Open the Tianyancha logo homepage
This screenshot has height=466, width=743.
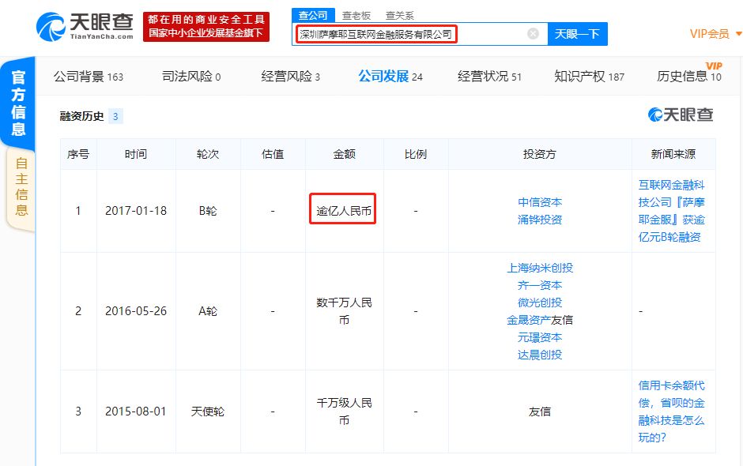[85, 27]
